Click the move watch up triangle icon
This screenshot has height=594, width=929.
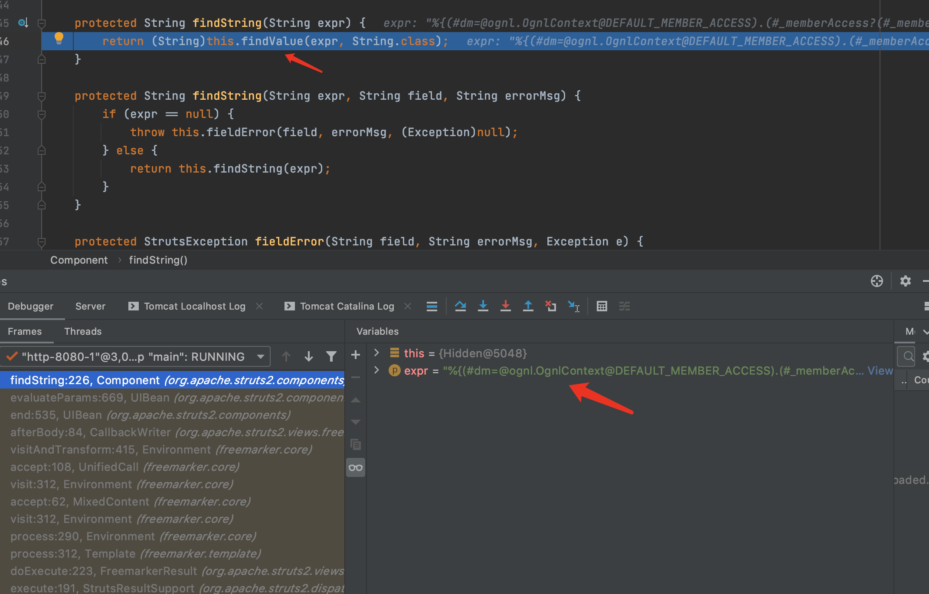point(356,400)
